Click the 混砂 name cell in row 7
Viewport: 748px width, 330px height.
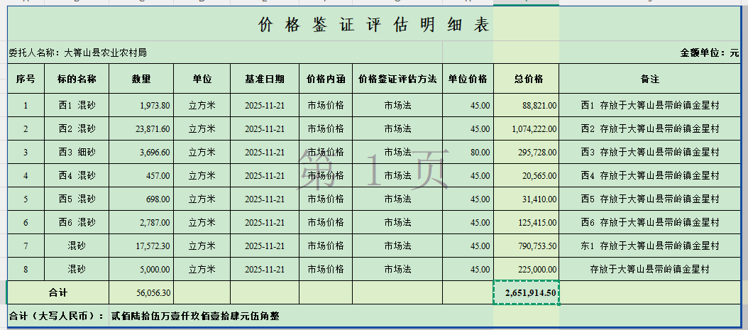click(x=77, y=246)
